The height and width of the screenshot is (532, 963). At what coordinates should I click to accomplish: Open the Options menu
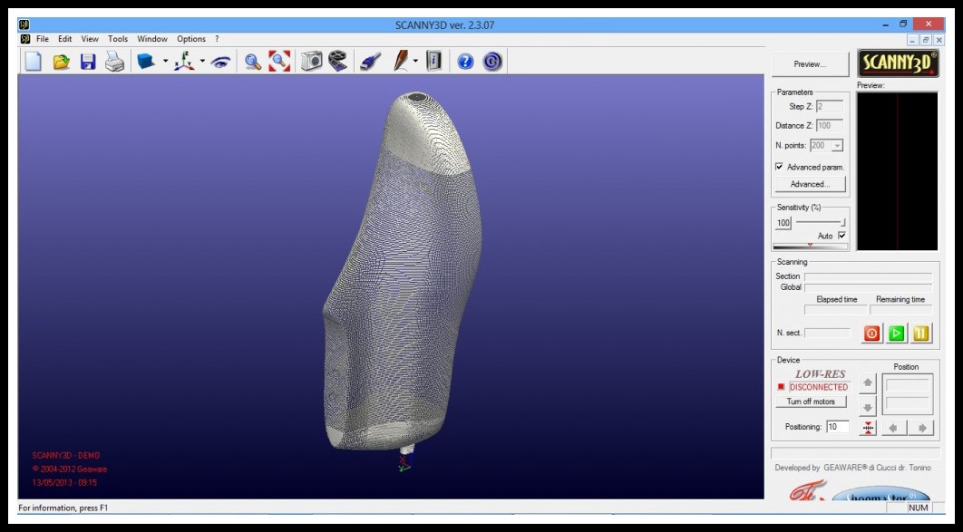[191, 39]
